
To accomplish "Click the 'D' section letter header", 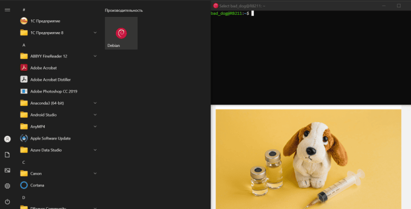I will coord(24,198).
